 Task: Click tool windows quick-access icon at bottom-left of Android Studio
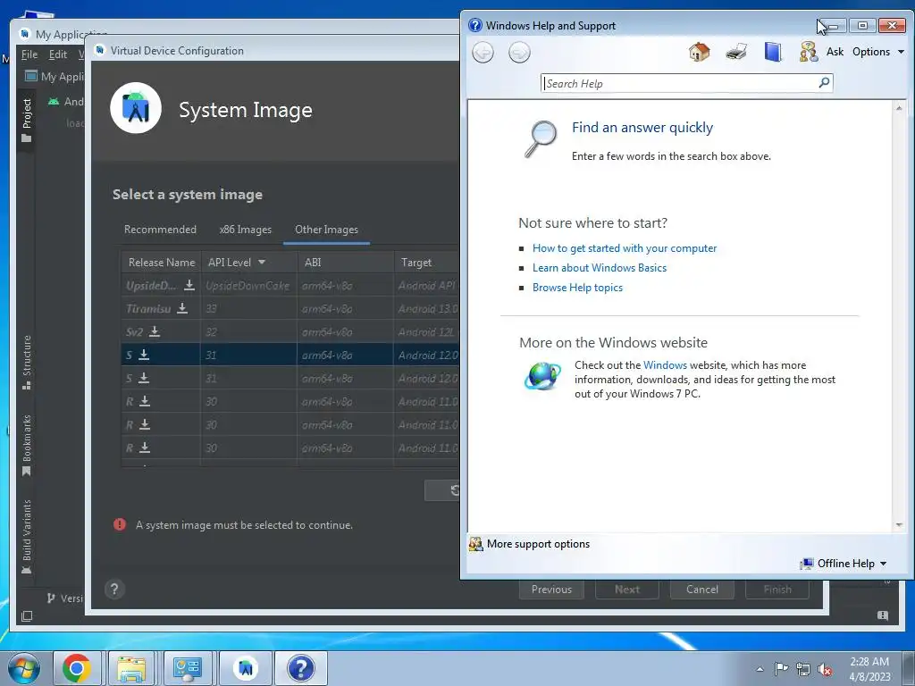pos(26,616)
